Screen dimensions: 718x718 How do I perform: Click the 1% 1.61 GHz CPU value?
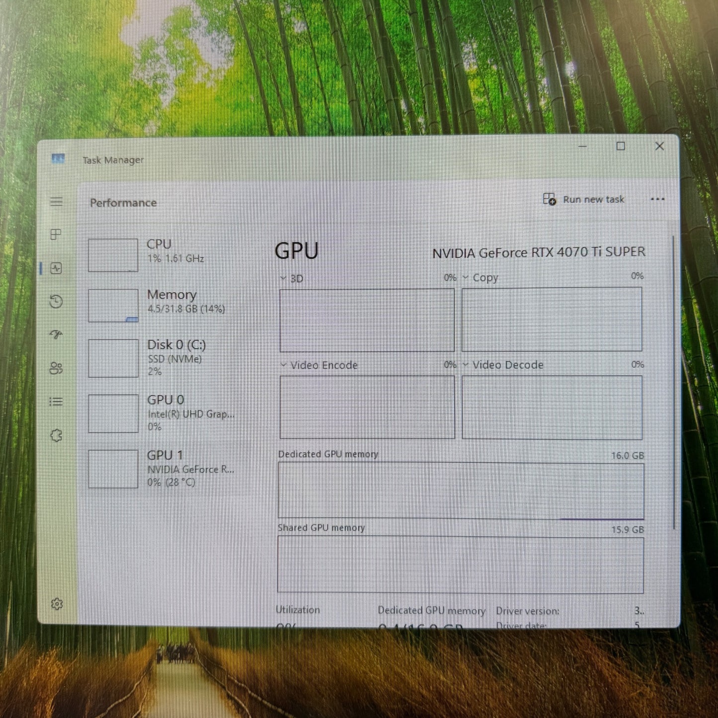coord(176,258)
